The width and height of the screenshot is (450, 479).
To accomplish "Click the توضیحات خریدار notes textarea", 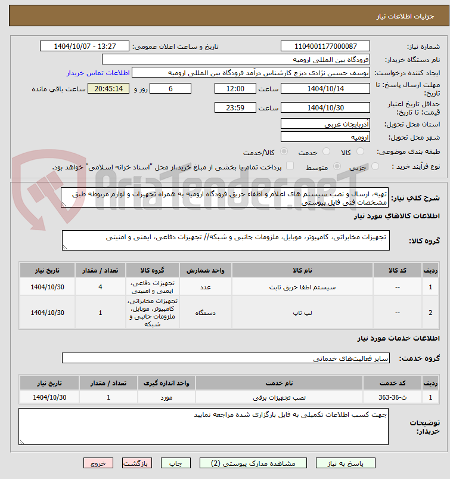I will tap(203, 427).
